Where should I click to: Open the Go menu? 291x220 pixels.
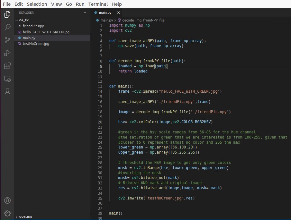[69, 4]
